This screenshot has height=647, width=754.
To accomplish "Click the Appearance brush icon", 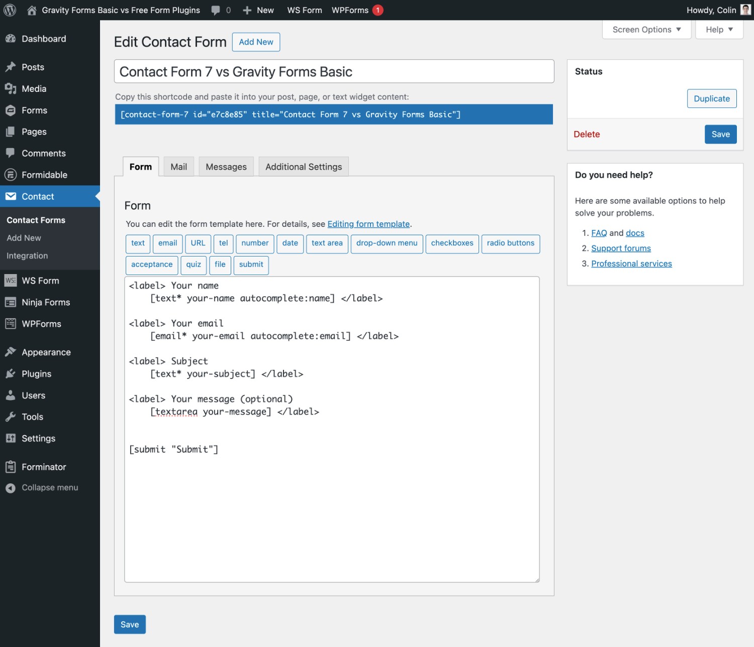I will pyautogui.click(x=11, y=352).
